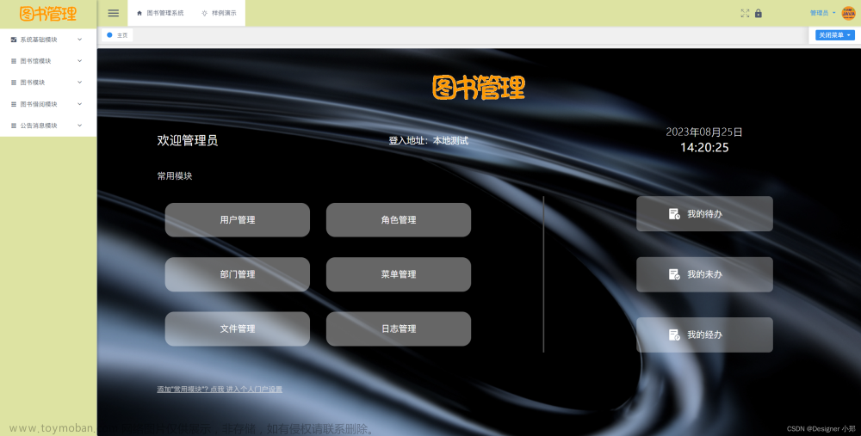Viewport: 861px width, 436px height.
Task: Open the round JAVA user avatar
Action: (848, 13)
